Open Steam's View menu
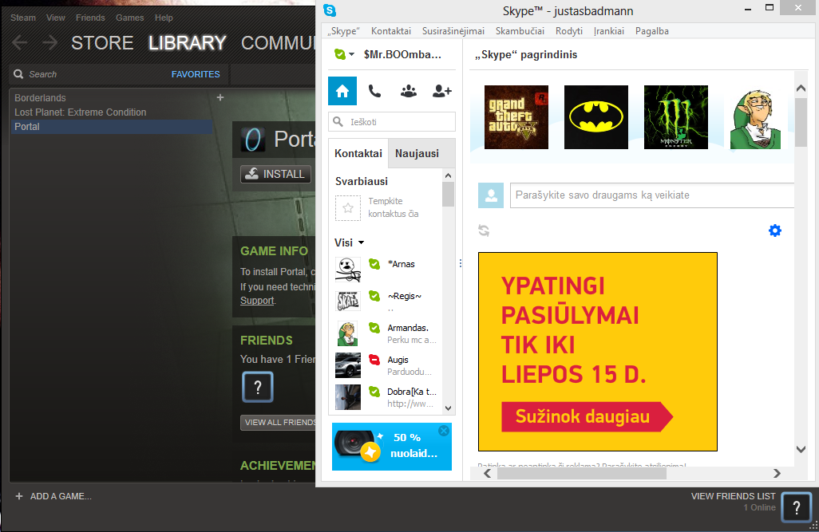Screen dimensions: 819x532 55,18
